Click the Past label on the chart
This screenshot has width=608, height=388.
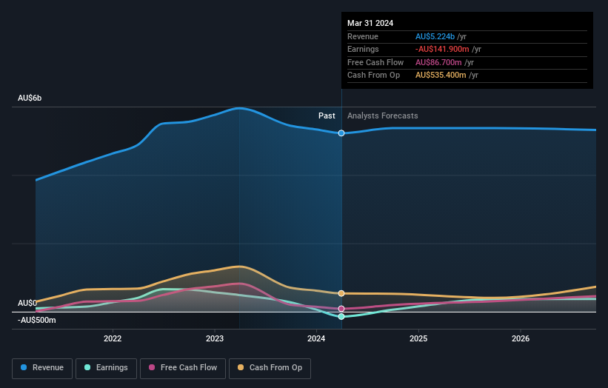coord(327,116)
